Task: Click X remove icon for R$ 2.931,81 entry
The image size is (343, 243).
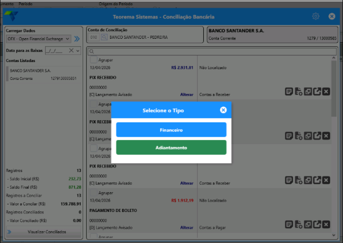Action: pos(326,91)
